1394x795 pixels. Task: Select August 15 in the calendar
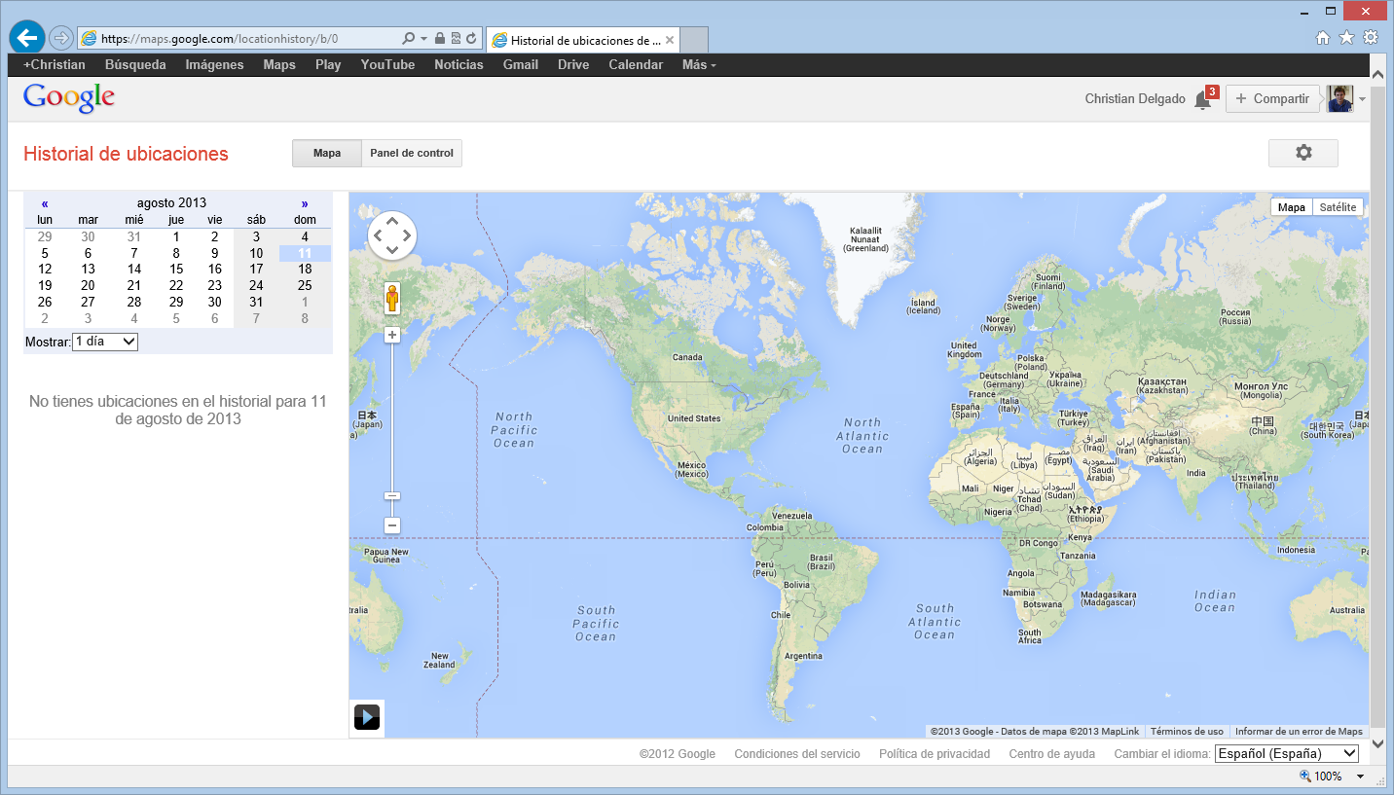(176, 270)
